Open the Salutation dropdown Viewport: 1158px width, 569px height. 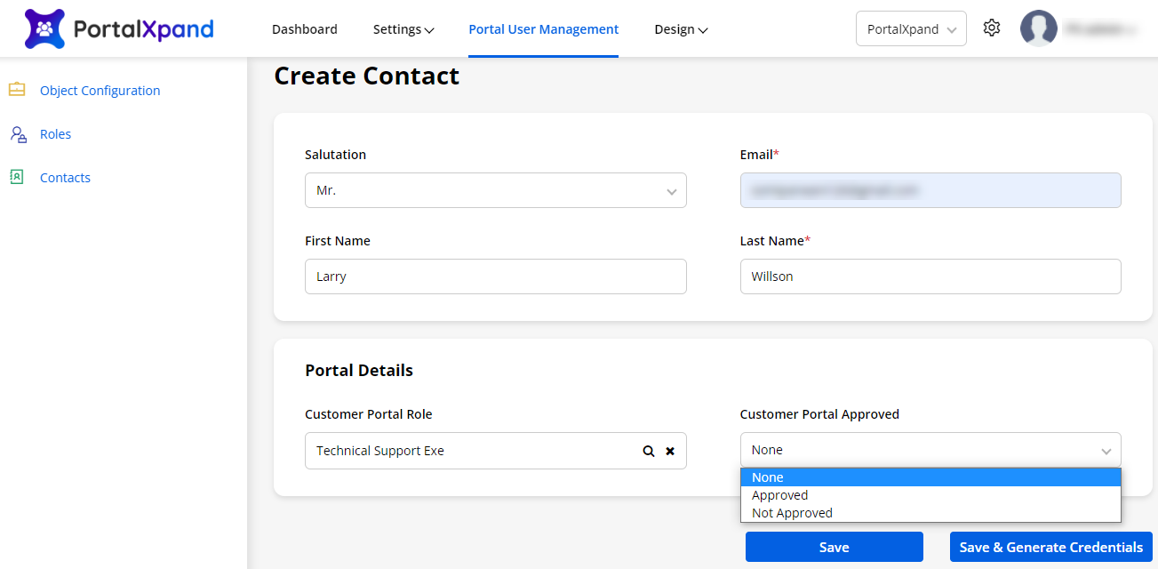495,190
